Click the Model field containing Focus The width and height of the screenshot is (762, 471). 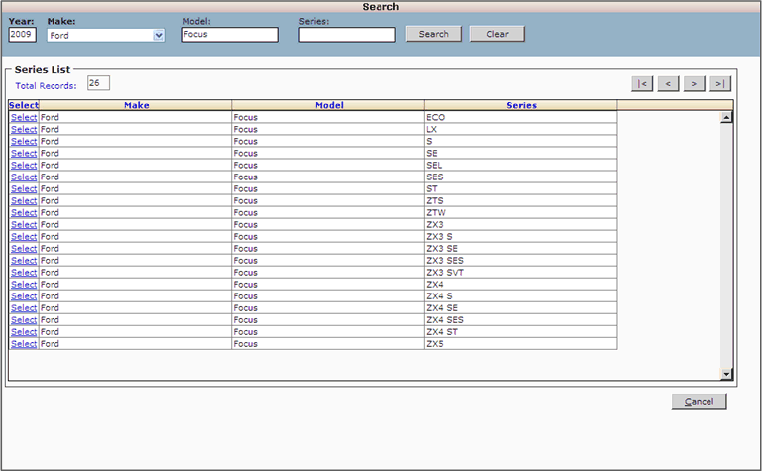[230, 35]
